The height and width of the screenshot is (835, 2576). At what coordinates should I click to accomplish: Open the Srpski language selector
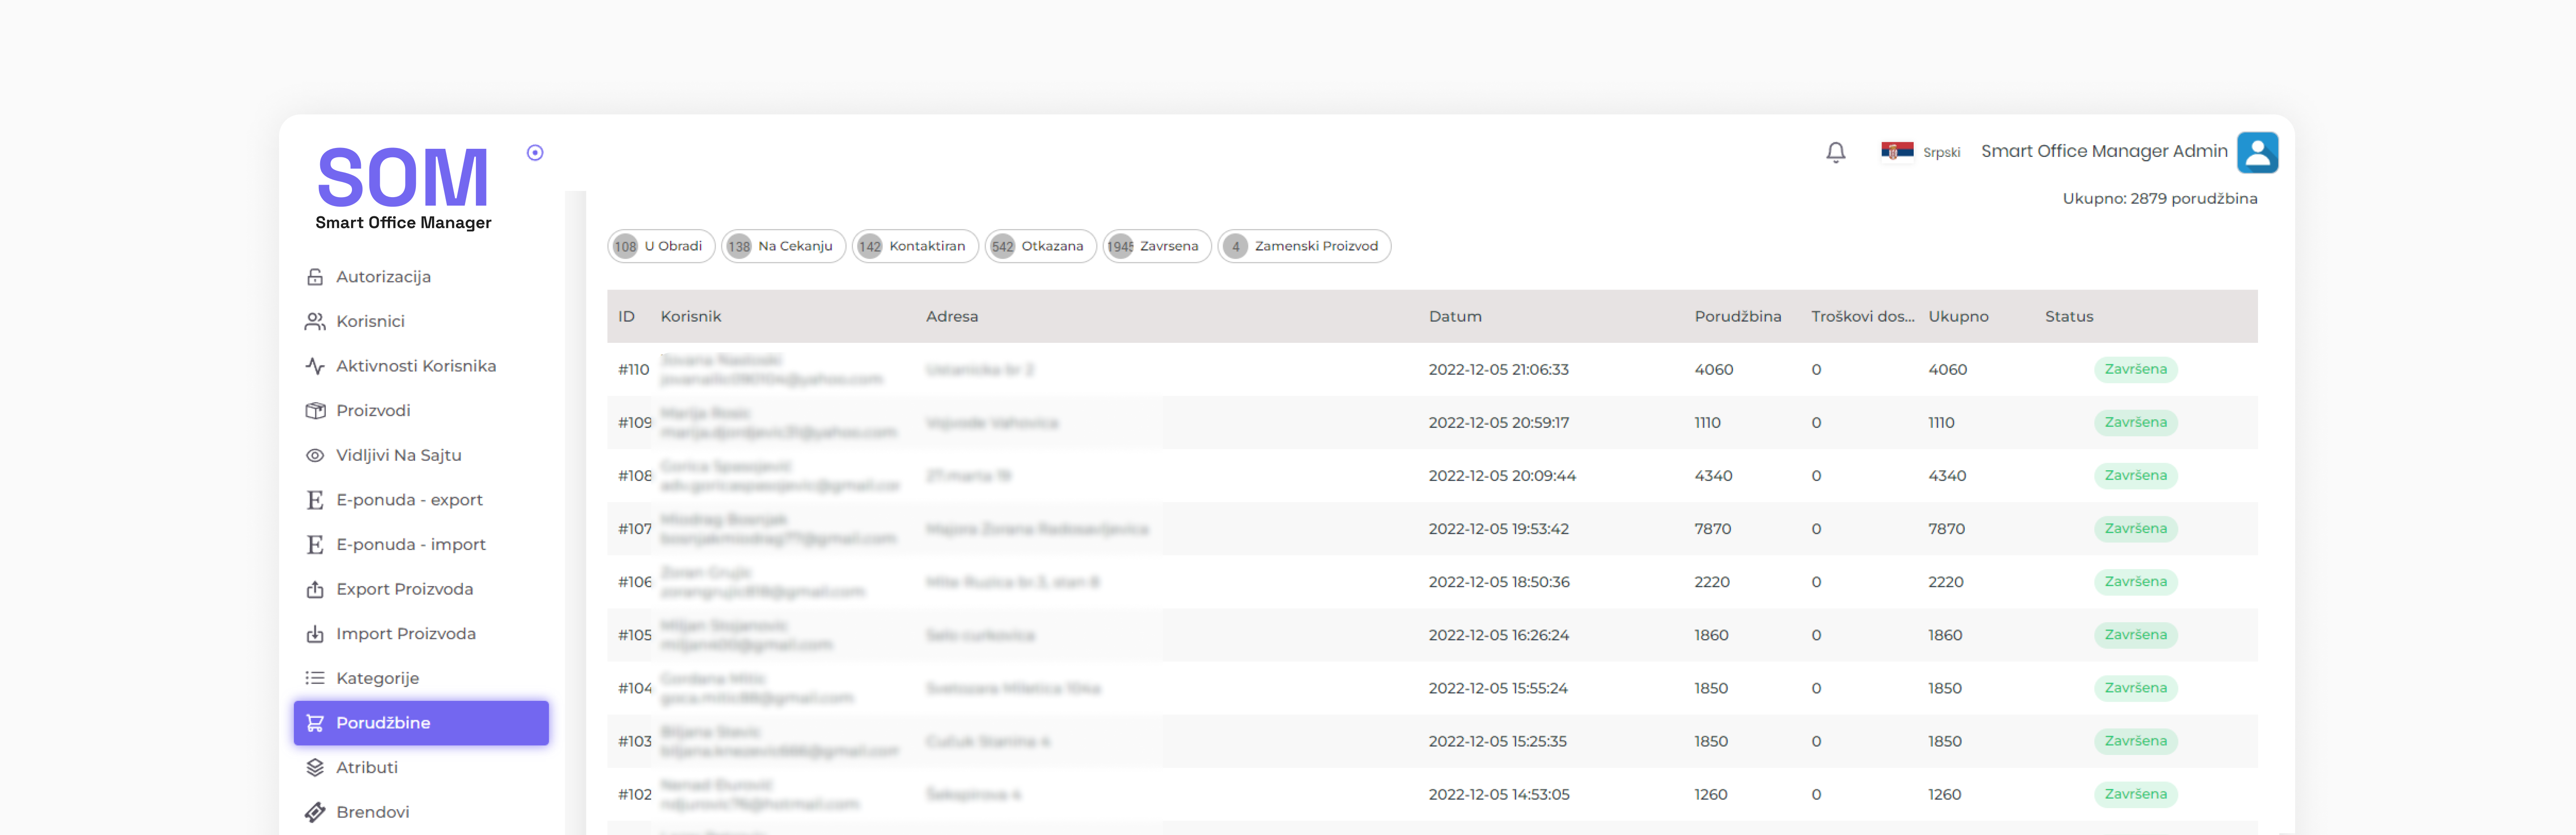click(1920, 152)
